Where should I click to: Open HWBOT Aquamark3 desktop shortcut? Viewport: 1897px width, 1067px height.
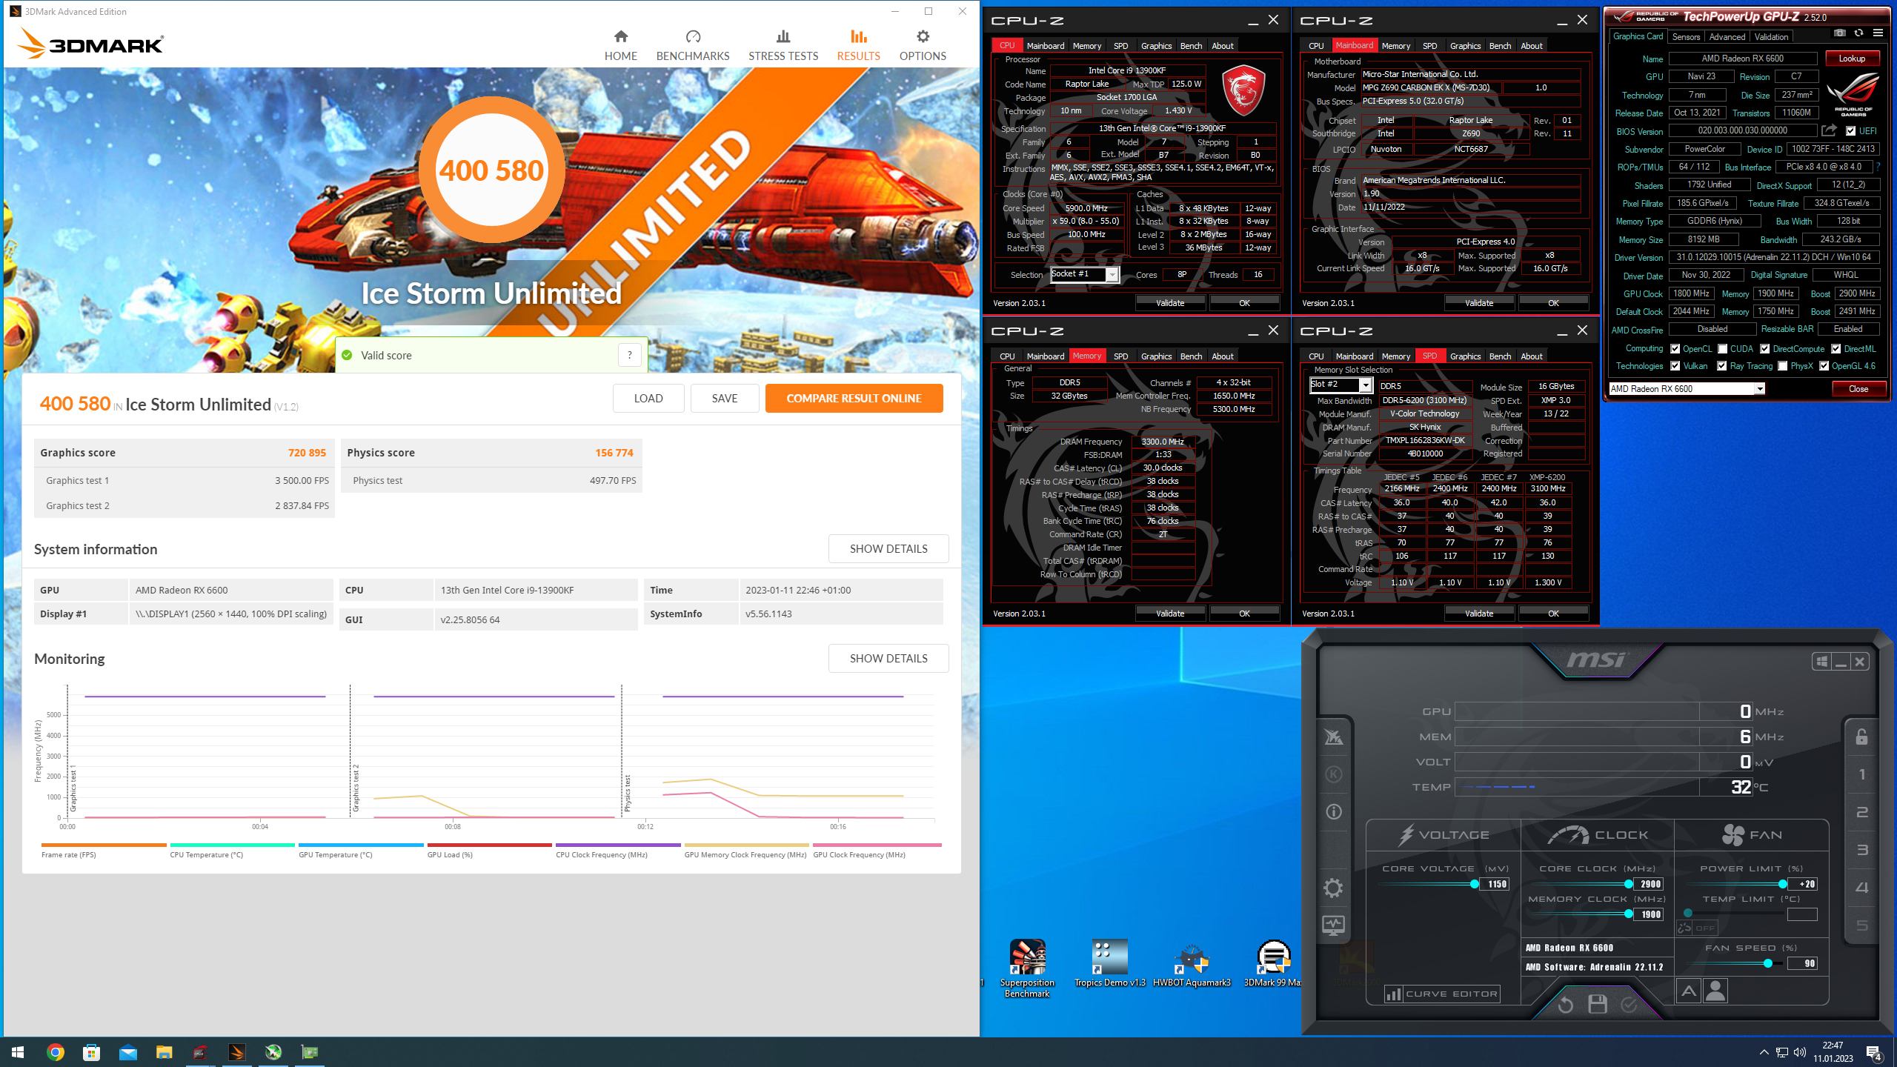point(1191,963)
